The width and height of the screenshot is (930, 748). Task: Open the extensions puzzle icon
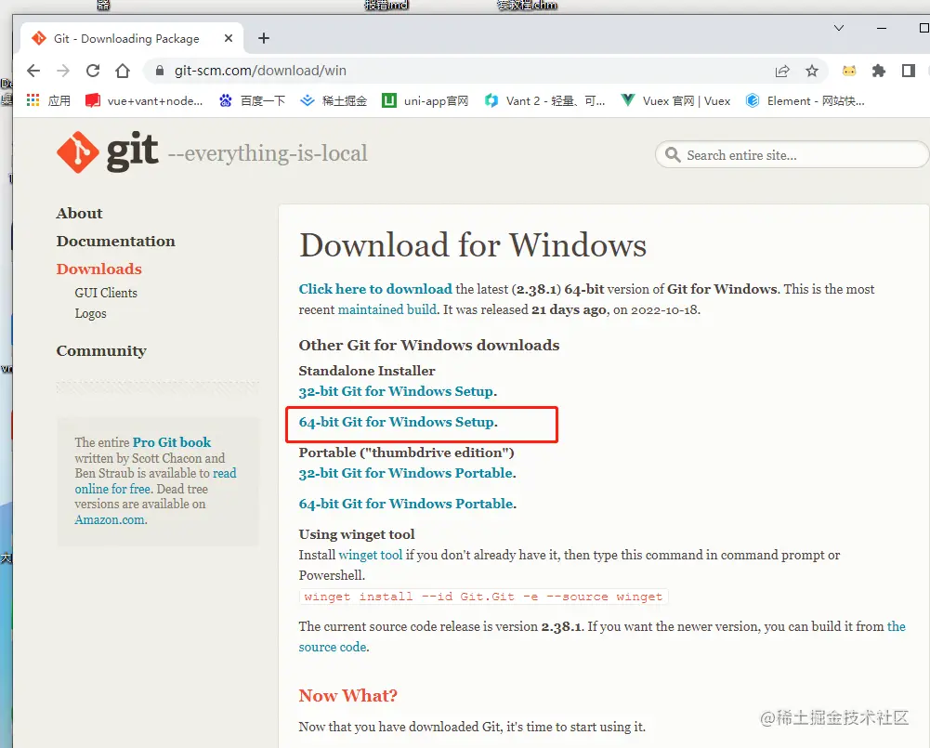[x=879, y=72]
